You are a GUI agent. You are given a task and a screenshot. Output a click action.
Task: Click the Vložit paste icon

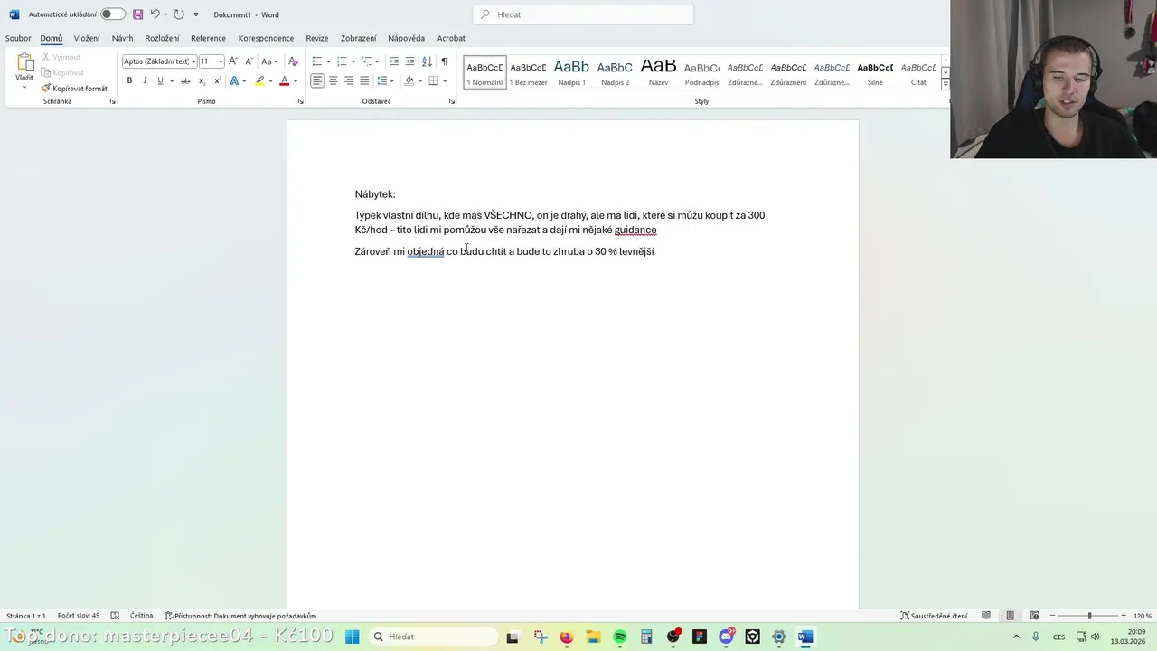coord(24,62)
